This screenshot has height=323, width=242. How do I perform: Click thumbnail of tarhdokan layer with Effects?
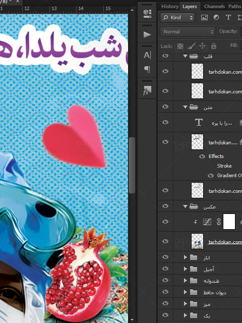click(197, 142)
